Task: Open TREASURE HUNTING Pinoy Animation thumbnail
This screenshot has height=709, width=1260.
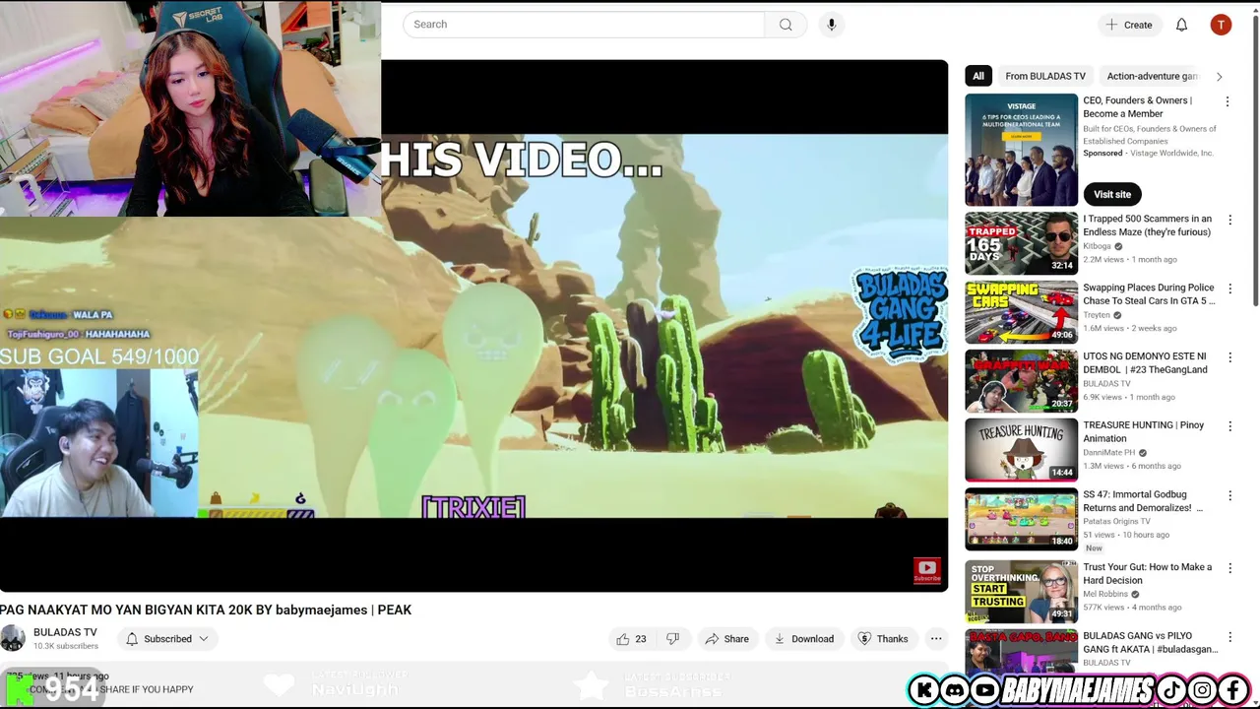Action: [1022, 450]
